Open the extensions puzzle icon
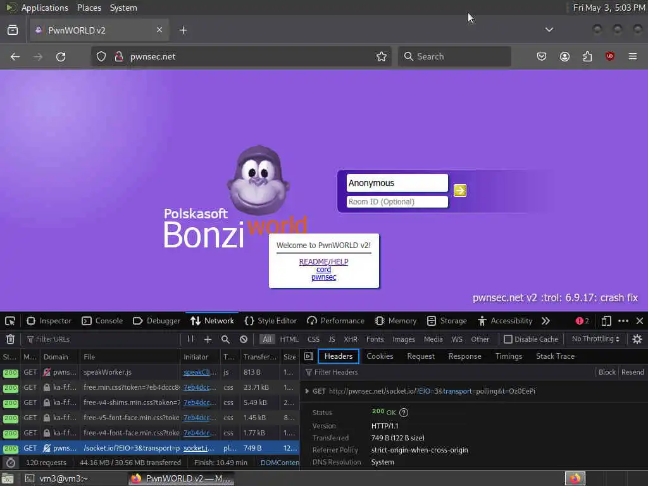The width and height of the screenshot is (648, 486). coord(587,56)
